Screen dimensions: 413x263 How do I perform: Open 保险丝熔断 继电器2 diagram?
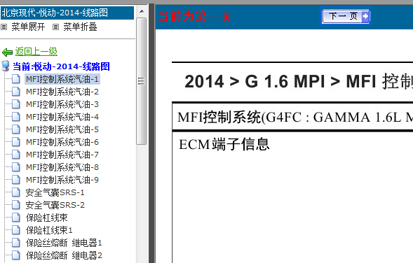click(64, 255)
